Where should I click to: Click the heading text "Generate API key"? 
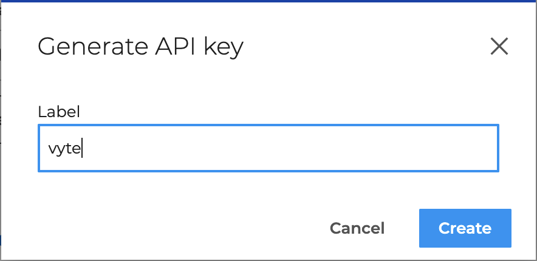point(140,47)
